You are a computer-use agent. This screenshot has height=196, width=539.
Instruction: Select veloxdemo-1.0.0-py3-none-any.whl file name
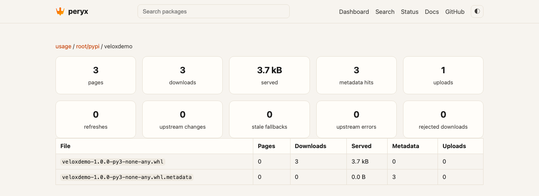coord(113,162)
